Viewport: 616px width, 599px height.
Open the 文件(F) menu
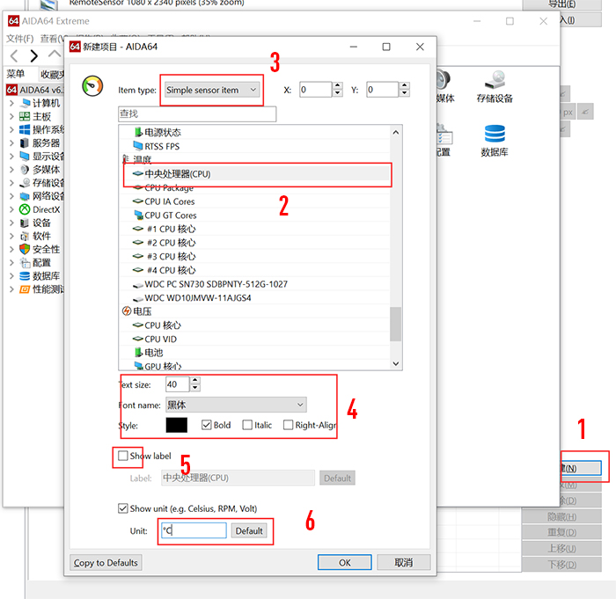coord(19,39)
